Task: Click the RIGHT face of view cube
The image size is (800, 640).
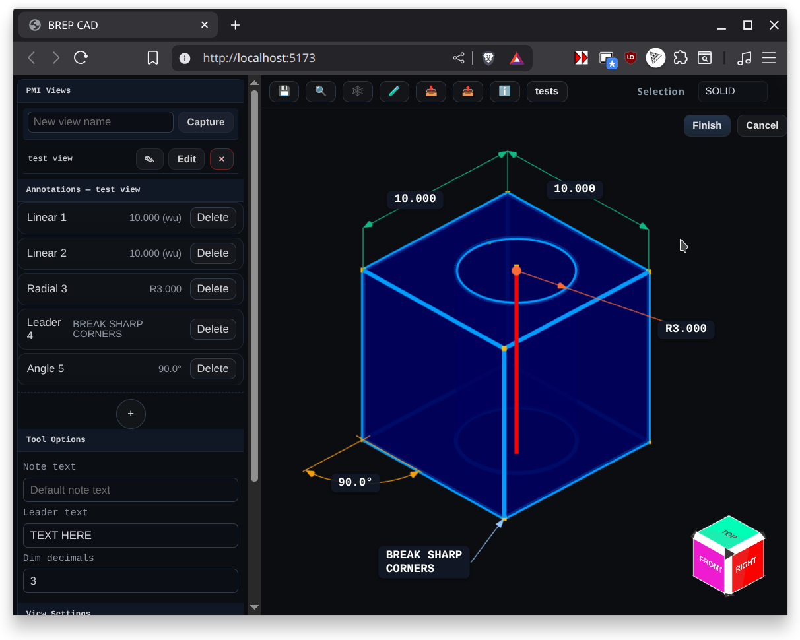Action: point(747,565)
